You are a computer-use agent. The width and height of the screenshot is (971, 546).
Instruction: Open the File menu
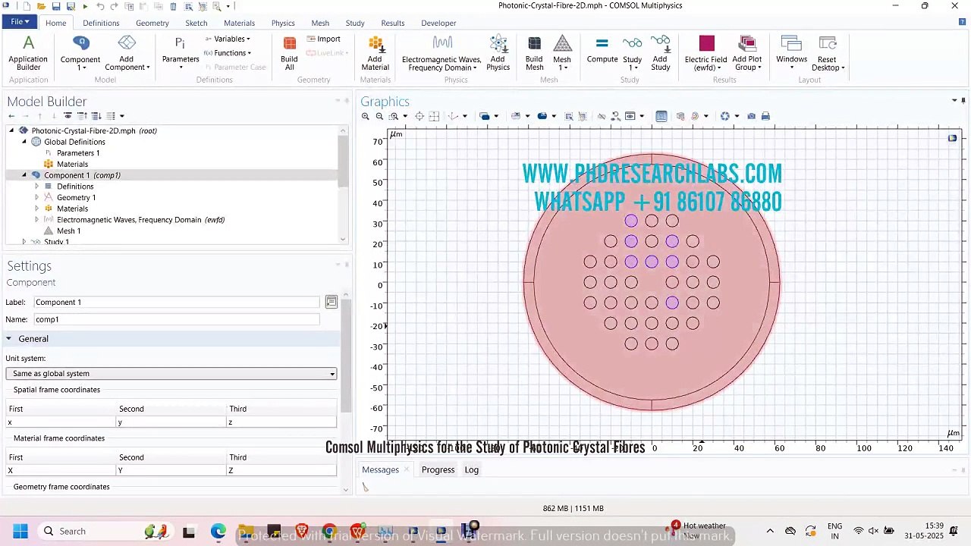[x=20, y=22]
